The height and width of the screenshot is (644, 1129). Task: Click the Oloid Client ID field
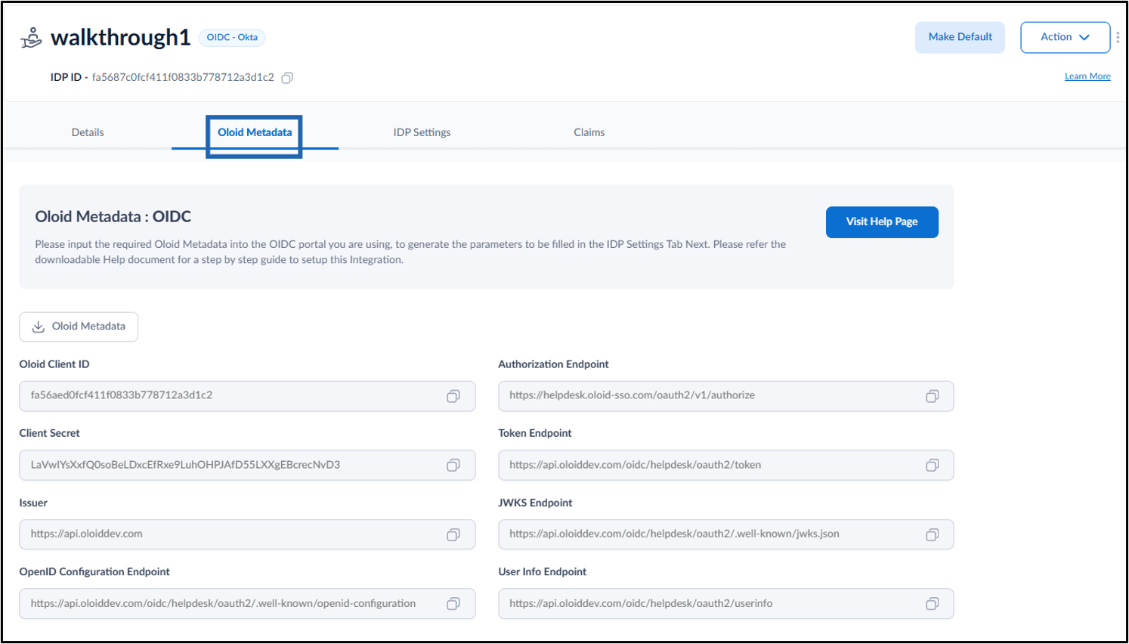247,396
